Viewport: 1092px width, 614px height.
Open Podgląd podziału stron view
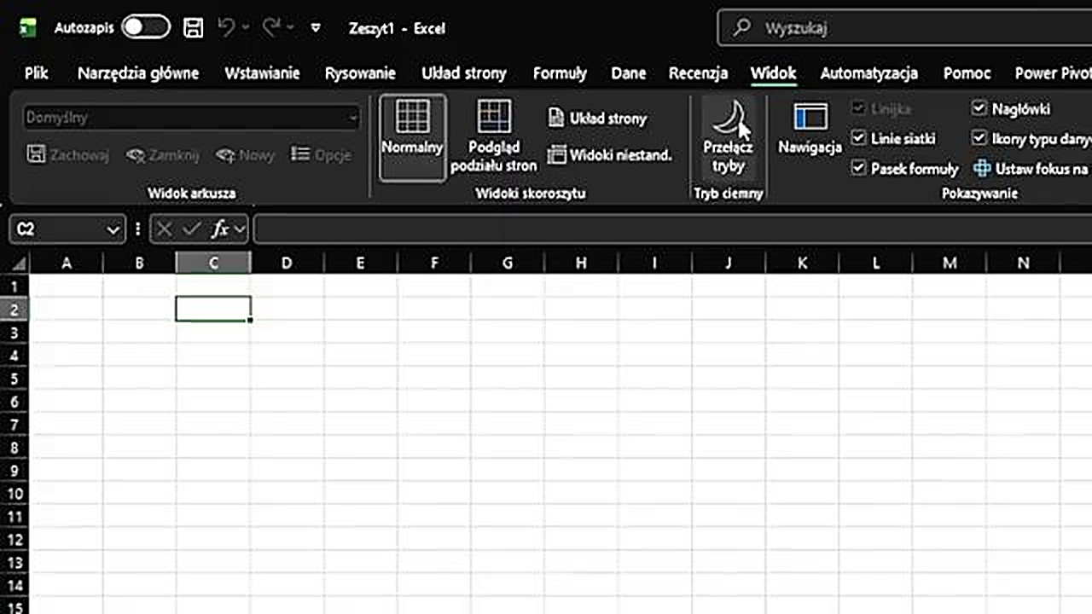(x=493, y=117)
